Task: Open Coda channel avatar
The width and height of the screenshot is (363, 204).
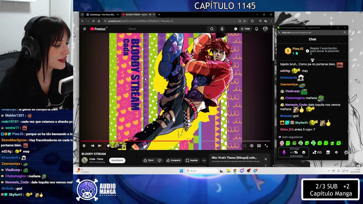Action: click(85, 160)
